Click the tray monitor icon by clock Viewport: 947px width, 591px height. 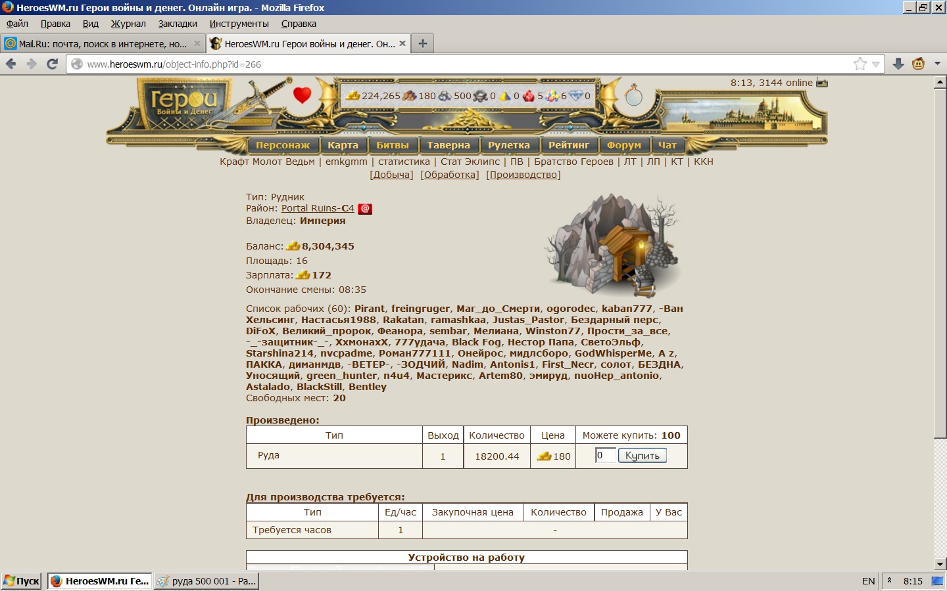coord(937,581)
